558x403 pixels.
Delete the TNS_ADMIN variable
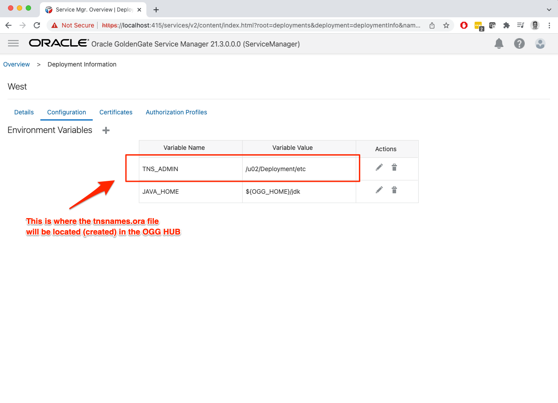[394, 167]
